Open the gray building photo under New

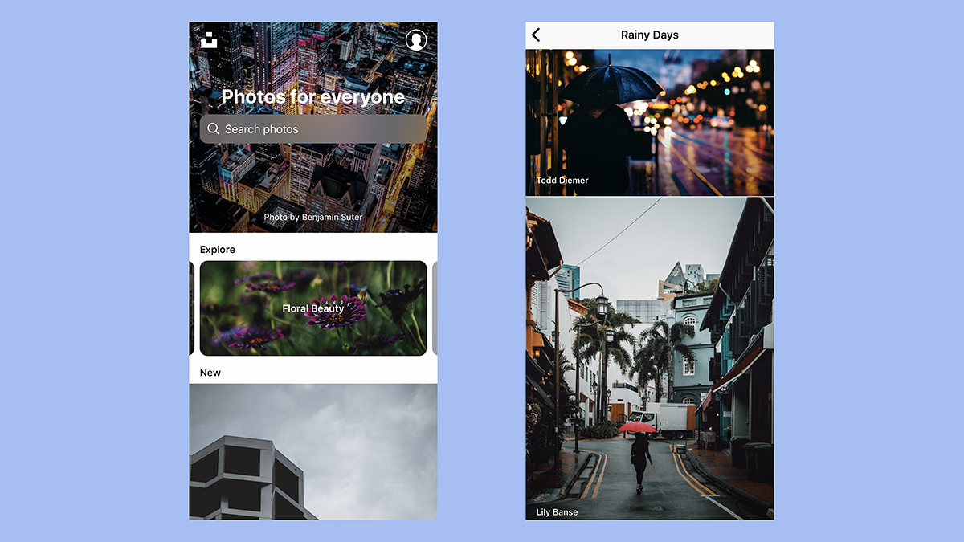pos(313,451)
